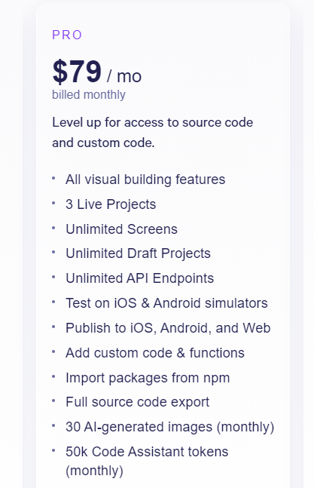Click the $79 price text
This screenshot has width=314, height=488.
[77, 72]
